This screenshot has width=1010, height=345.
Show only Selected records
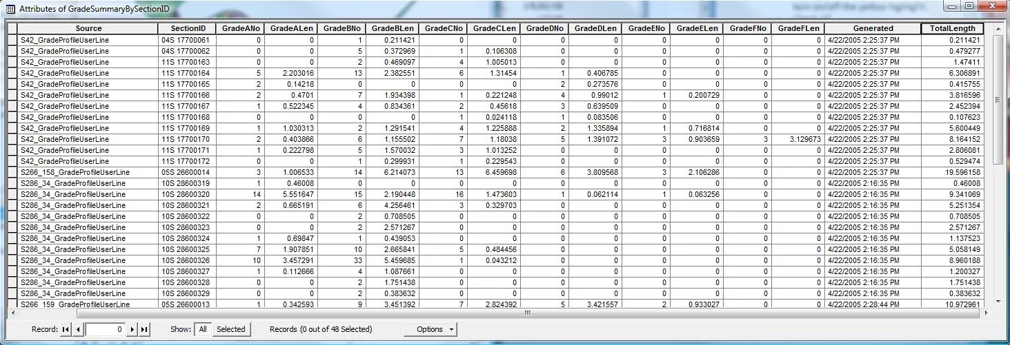[x=231, y=329]
